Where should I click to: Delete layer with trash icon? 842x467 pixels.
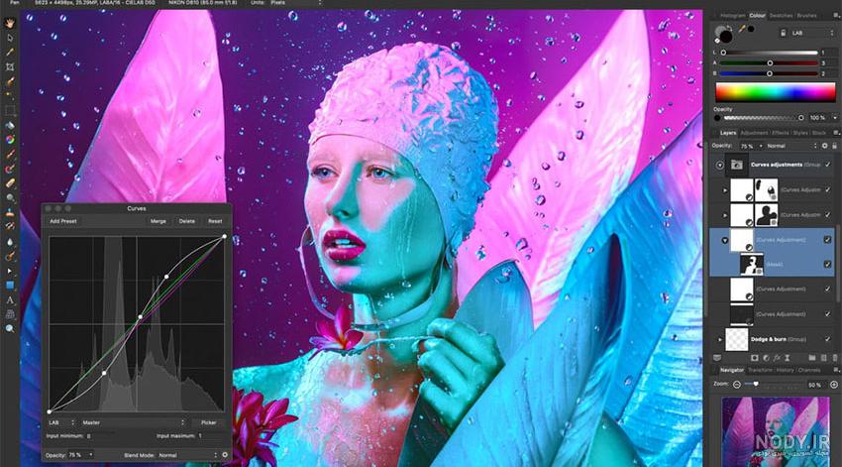pos(834,358)
